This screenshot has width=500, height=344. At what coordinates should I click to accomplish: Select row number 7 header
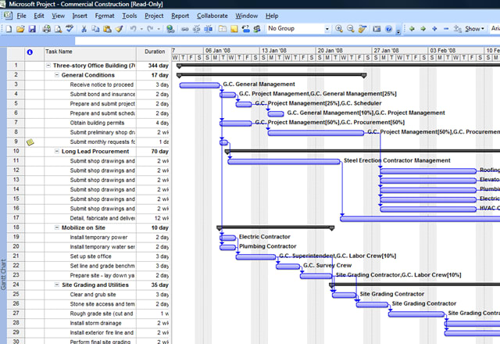(x=16, y=123)
